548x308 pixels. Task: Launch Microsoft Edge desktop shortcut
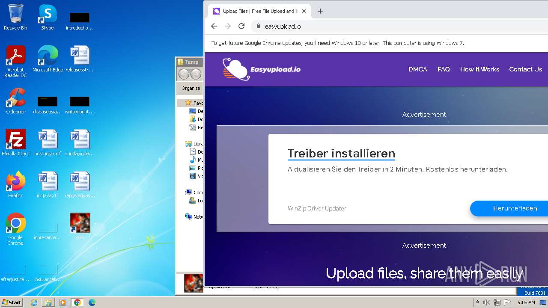48,59
